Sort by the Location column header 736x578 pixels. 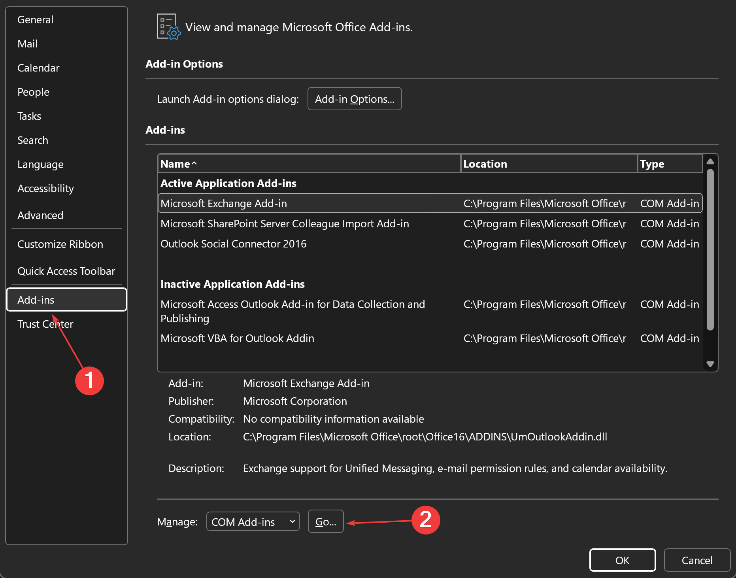(549, 164)
